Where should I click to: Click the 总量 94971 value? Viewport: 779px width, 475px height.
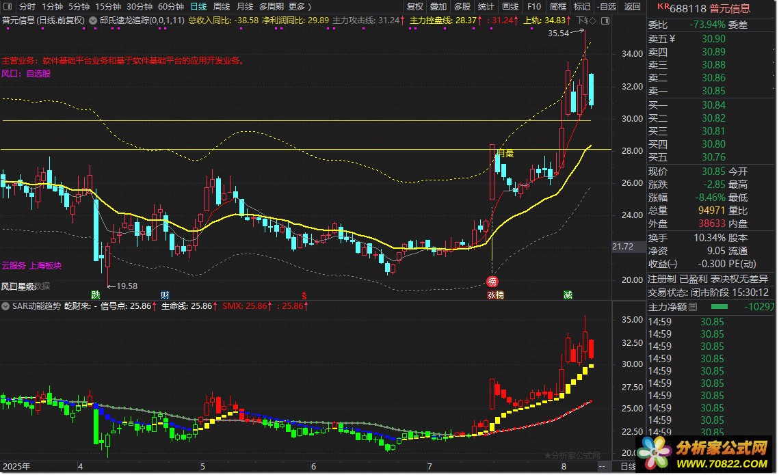711,211
